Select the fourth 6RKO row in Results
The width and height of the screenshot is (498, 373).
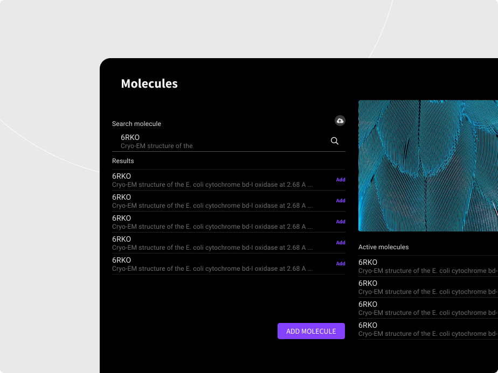[212, 243]
